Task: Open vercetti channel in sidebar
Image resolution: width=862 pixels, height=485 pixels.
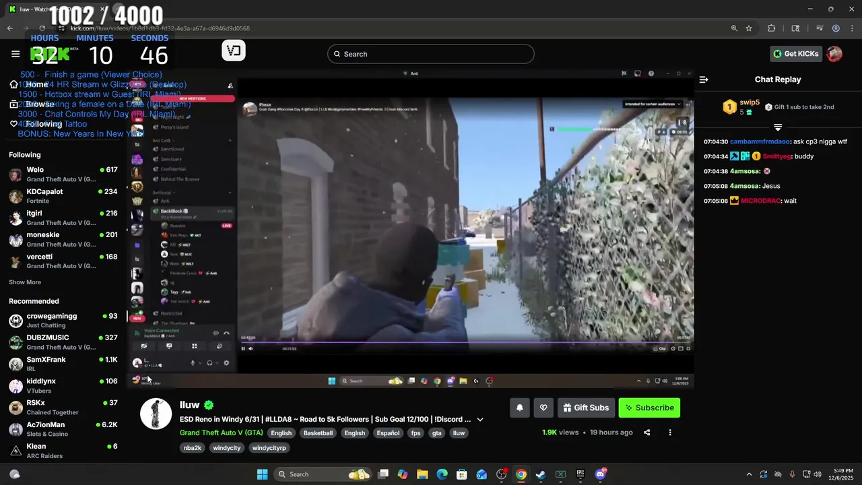Action: [65, 261]
